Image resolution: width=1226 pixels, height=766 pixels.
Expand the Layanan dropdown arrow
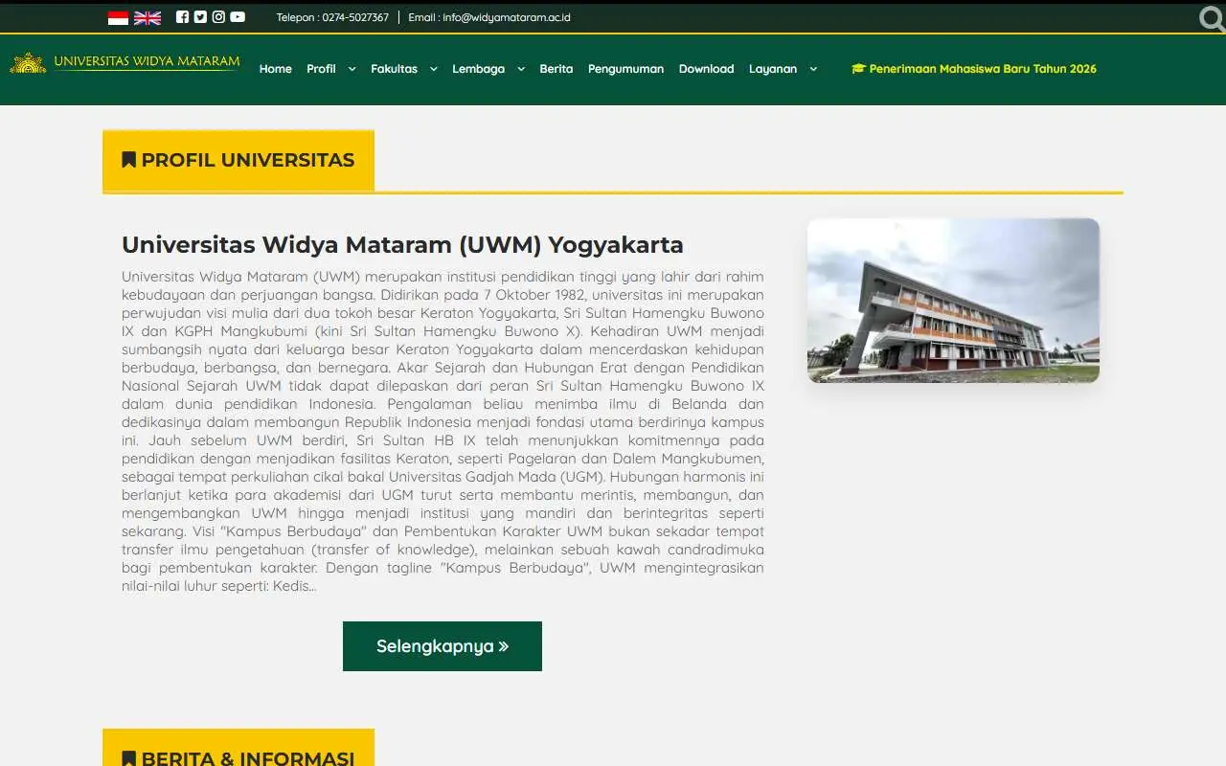[x=813, y=69]
